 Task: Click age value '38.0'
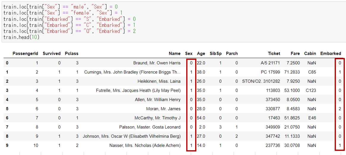coord(201,72)
